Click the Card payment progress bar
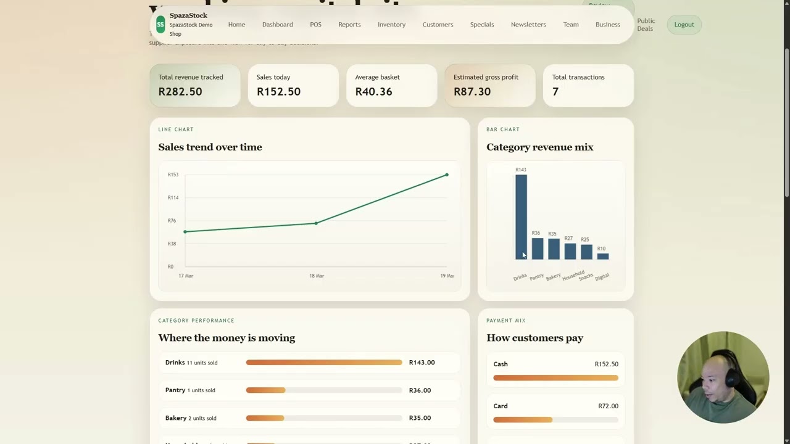Screen dimensions: 790x444 click(555, 420)
